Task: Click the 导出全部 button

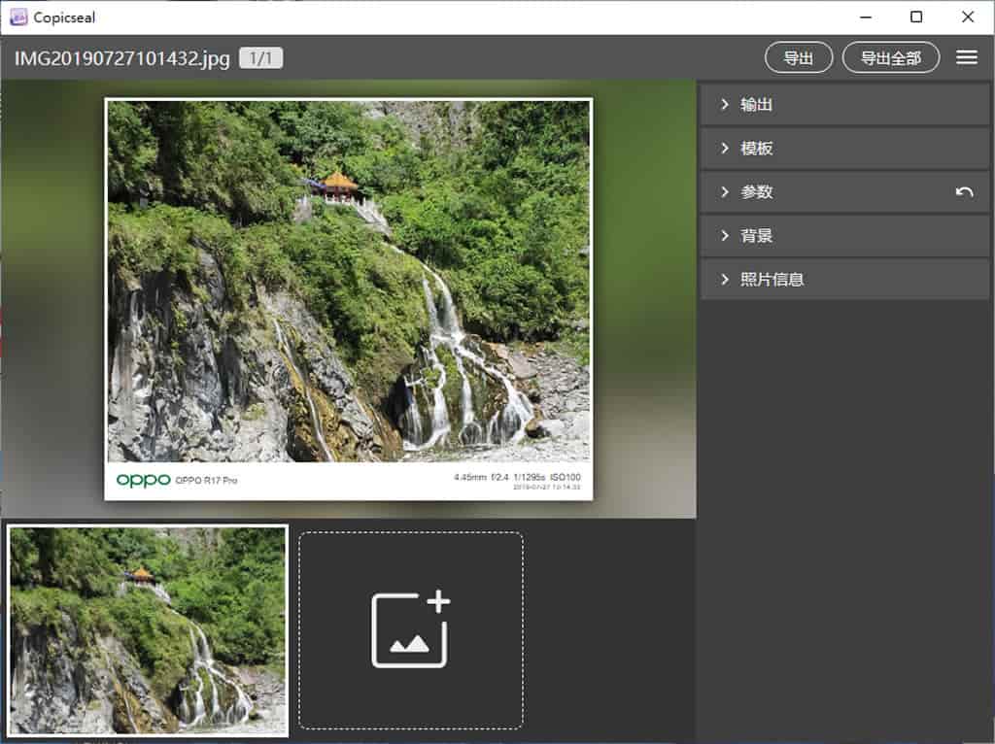Action: pos(890,57)
